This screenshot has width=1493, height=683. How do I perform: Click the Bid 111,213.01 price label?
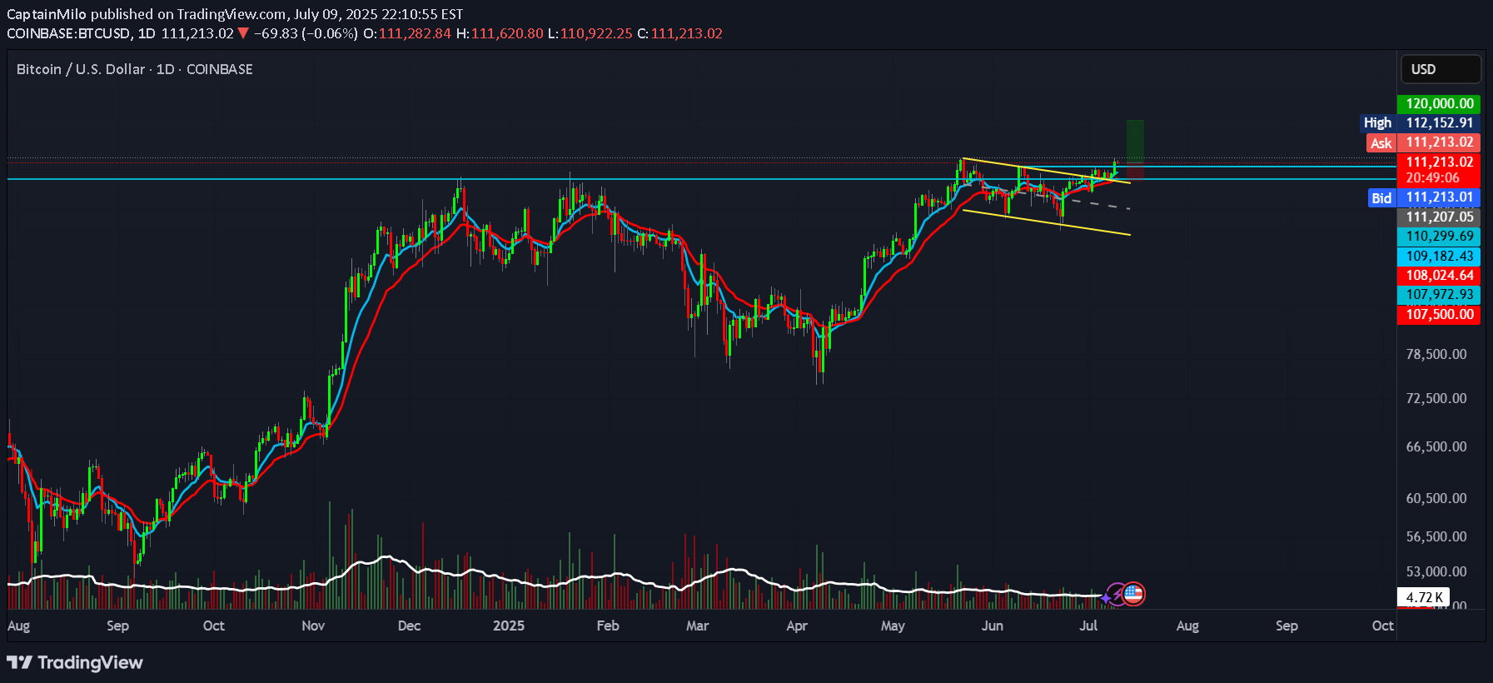click(x=1424, y=197)
